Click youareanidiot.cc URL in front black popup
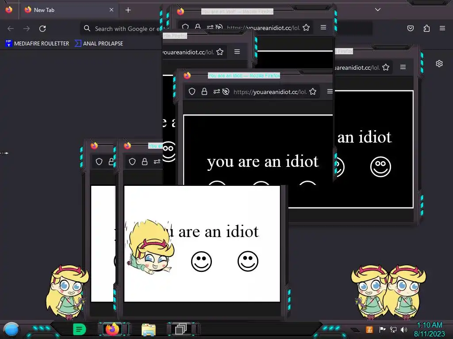Viewport: 453px width, 339px height. point(270,92)
